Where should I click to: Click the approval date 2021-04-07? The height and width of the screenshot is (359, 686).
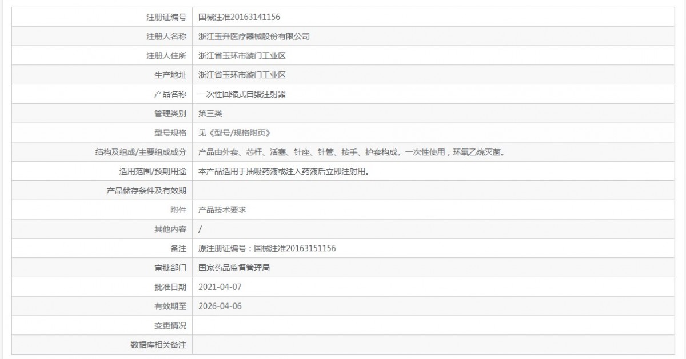(x=220, y=287)
